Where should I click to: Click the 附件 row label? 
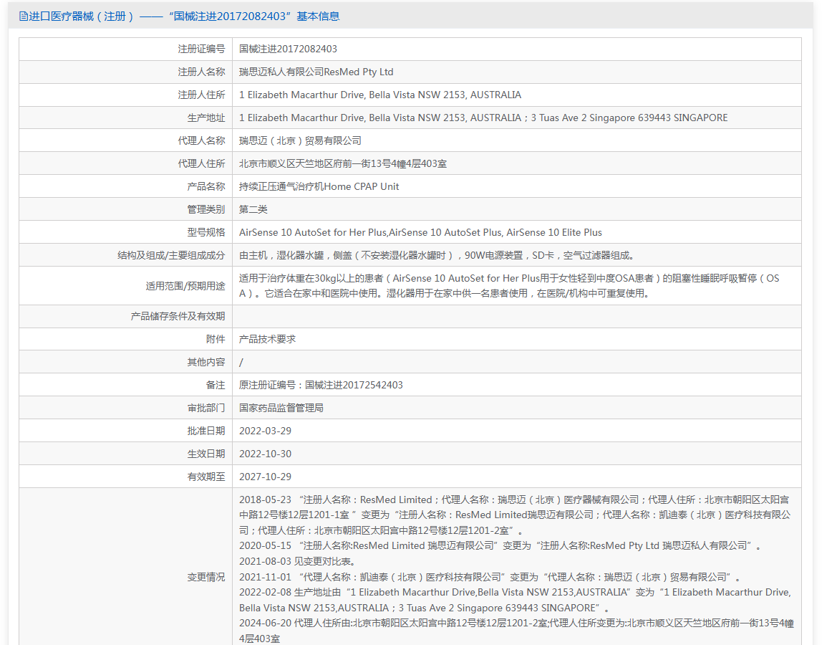point(216,339)
